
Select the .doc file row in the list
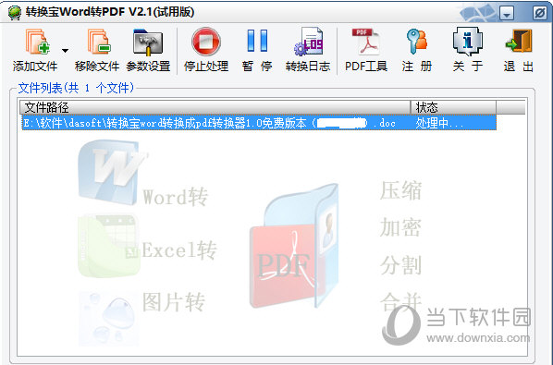click(x=259, y=123)
